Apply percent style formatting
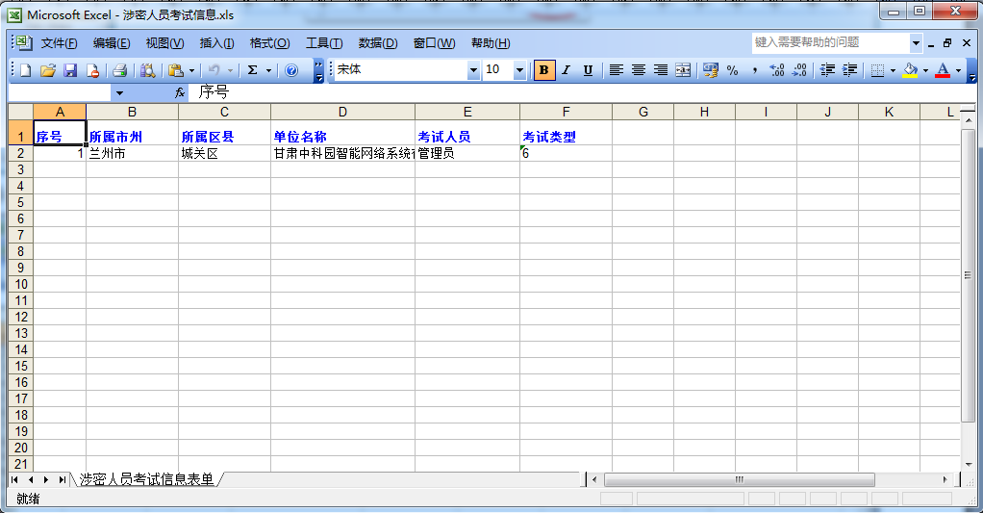 [732, 70]
